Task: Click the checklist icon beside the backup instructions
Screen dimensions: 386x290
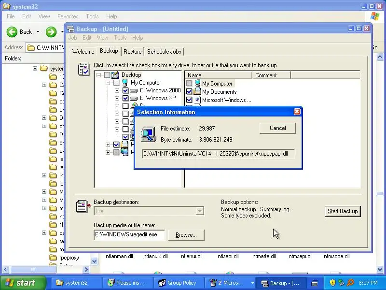Action: [83, 69]
